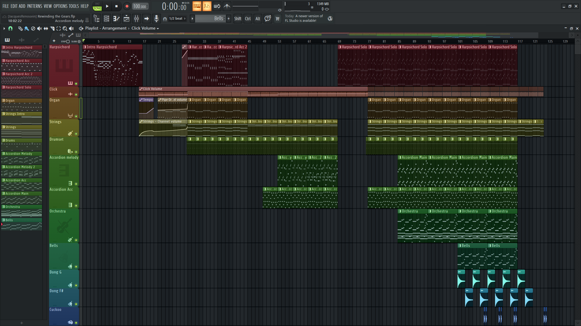
Task: Select the Draw pencil tool
Action: (x=20, y=28)
